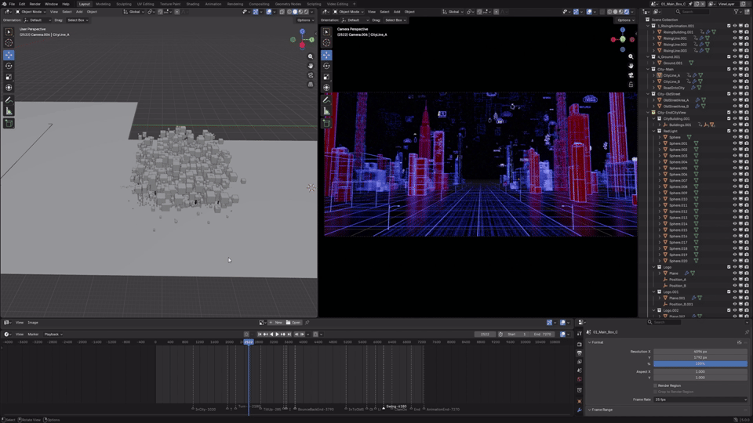
Task: Toggle exclude checkbox for RedLight collection
Action: coord(729,131)
